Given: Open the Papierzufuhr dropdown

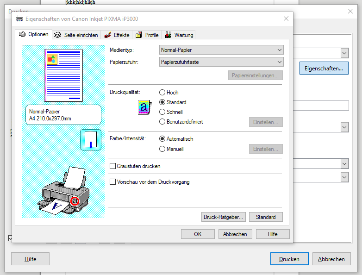Looking at the screenshot, I should 221,62.
